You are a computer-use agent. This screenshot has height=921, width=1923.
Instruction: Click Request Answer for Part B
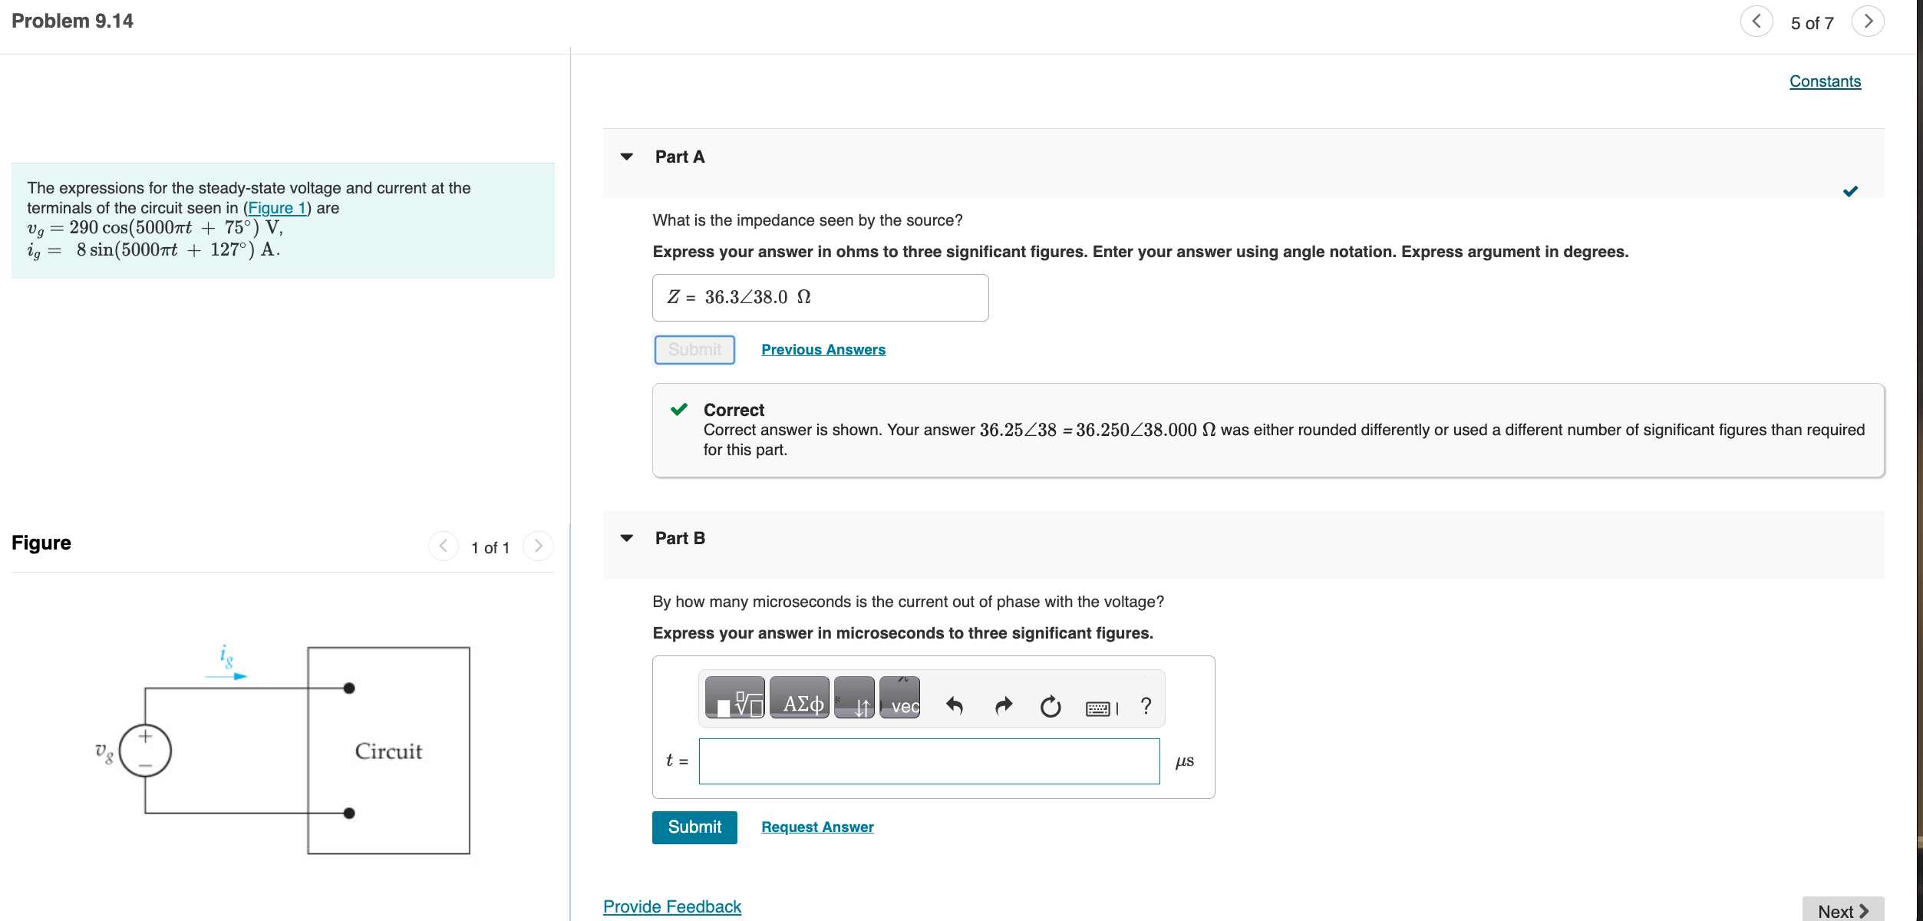point(816,827)
